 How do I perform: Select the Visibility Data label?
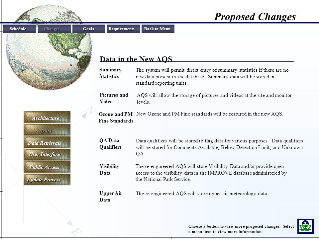pos(109,170)
